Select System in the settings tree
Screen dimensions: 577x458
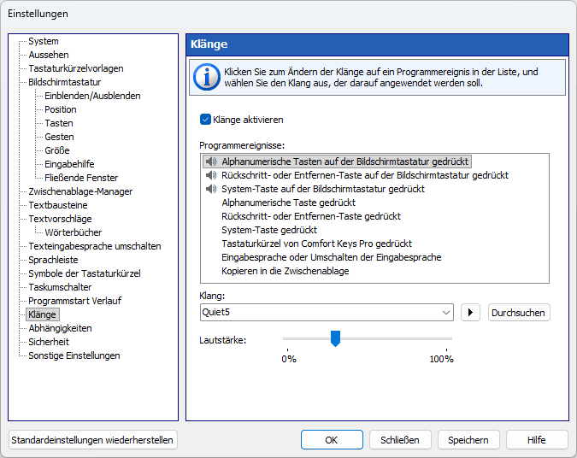pos(44,41)
